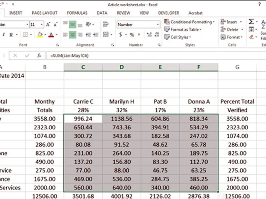Screen dimensions: 266x199
Task: Open Cell Styles gallery
Action: click(178, 37)
